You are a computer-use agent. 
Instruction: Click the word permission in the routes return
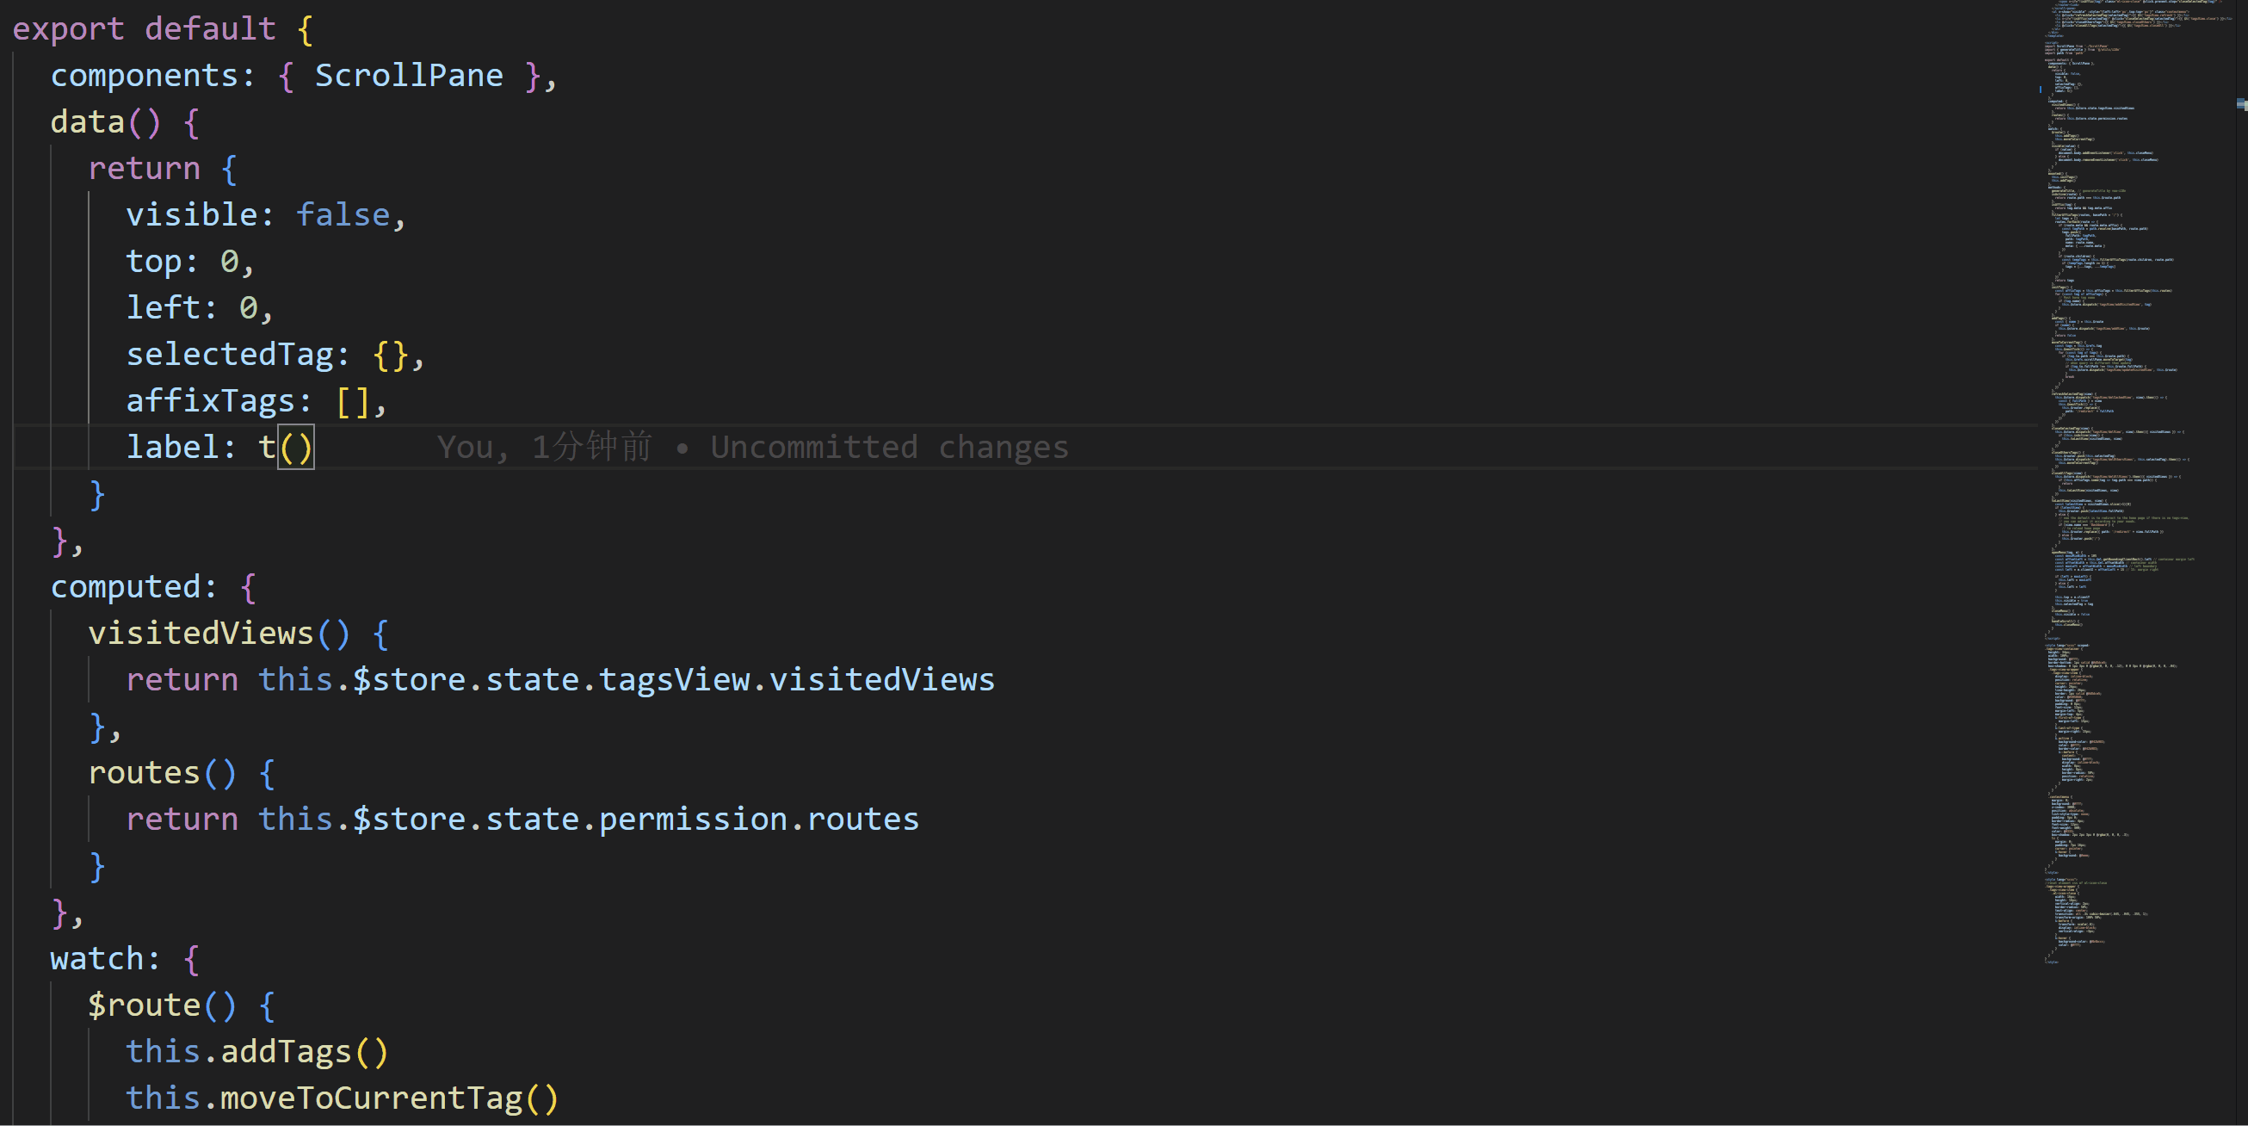pyautogui.click(x=693, y=819)
